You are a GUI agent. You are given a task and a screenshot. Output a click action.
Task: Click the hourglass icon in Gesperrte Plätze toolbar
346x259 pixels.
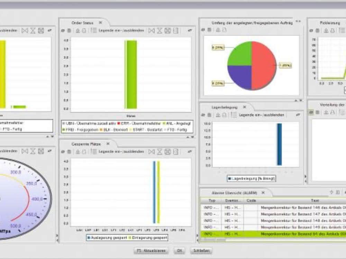click(160, 152)
